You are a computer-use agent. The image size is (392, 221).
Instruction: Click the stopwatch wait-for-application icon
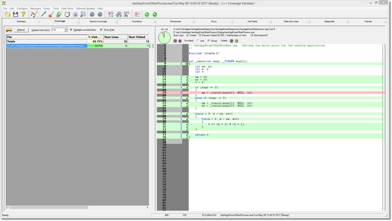(x=67, y=15)
